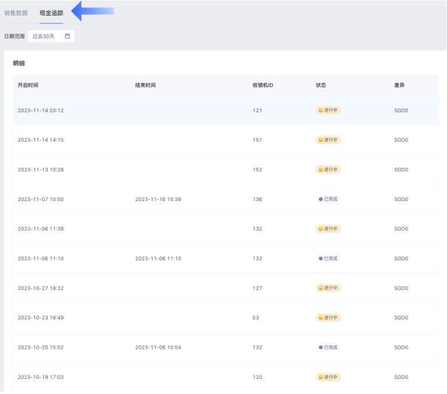Click the 结束时间 column header
This screenshot has height=394, width=447.
[146, 85]
